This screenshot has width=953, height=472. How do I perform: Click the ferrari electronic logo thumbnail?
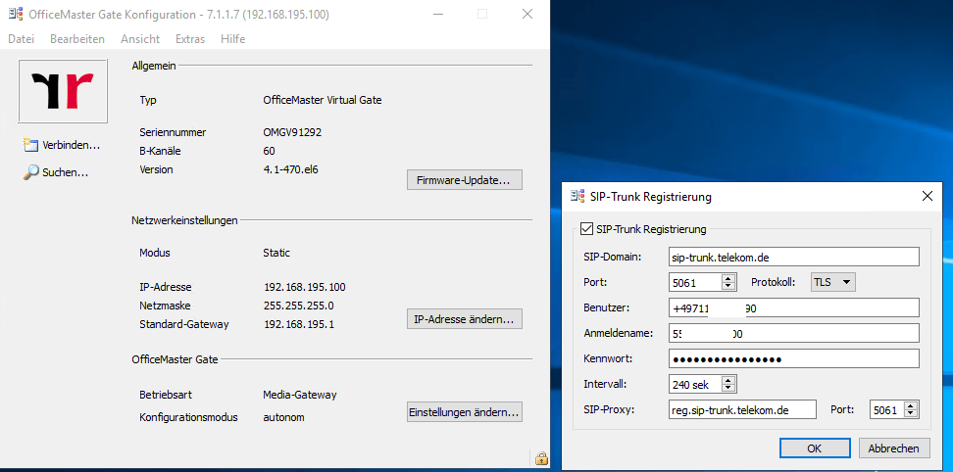(x=63, y=91)
